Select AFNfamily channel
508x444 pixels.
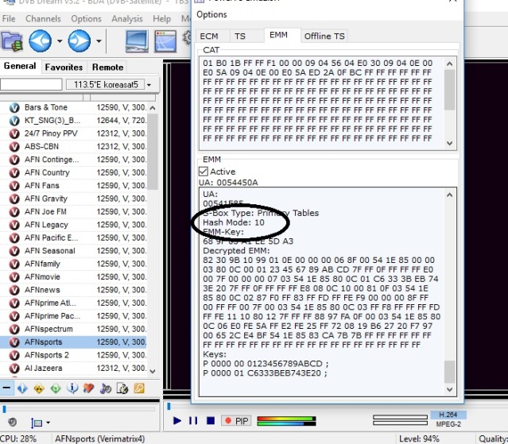pos(74,264)
